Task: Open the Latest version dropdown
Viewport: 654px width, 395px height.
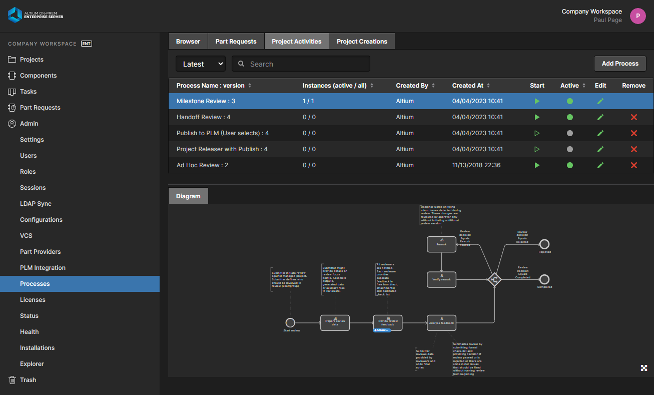Action: (201, 64)
